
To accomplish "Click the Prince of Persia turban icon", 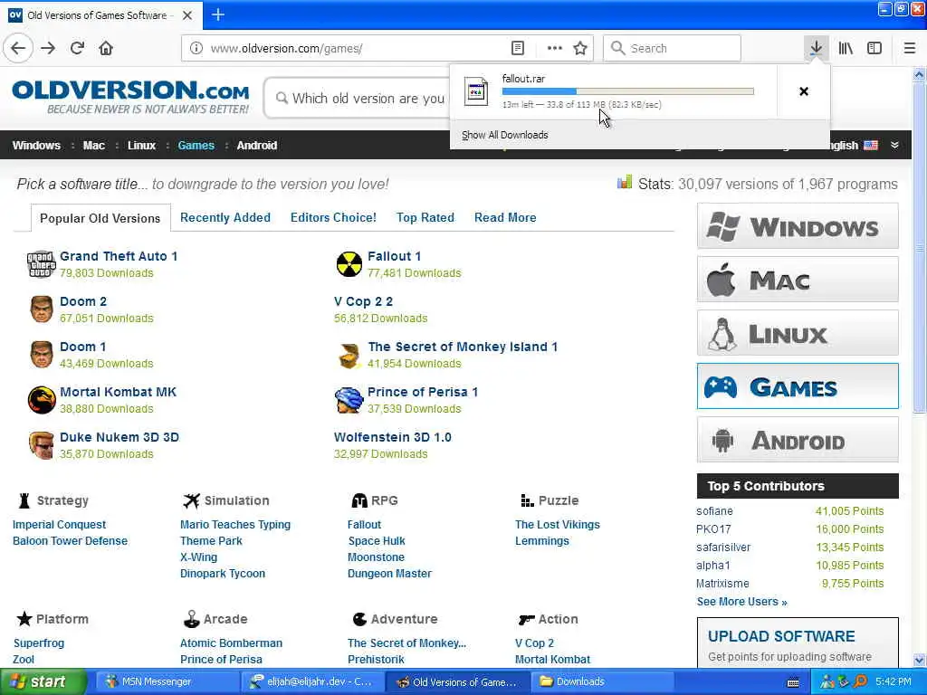I will tap(349, 400).
